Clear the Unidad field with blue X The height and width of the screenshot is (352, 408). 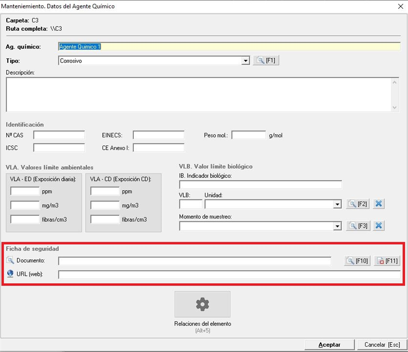(378, 204)
